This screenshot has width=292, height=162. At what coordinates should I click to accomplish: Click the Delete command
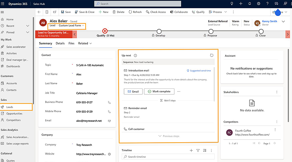(x=118, y=12)
